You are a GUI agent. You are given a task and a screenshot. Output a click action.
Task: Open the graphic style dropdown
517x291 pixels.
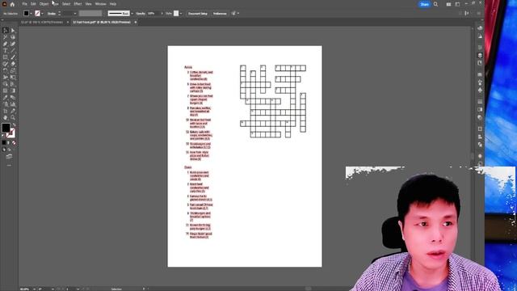[181, 14]
